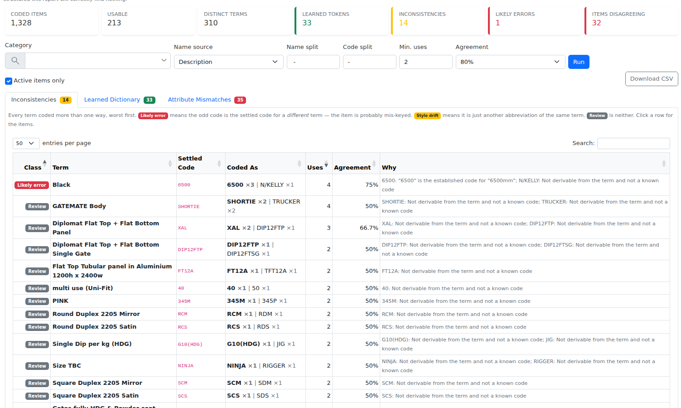Click the Review badge on the GATEMATE Body row
Viewport: 681px width, 408px height.
point(37,206)
